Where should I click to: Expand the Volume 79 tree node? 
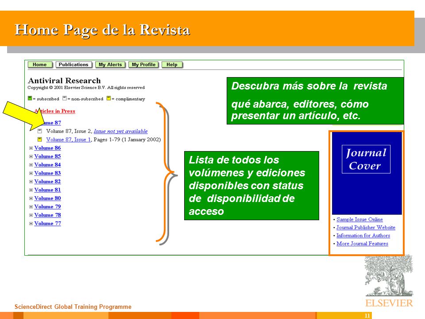(31, 207)
